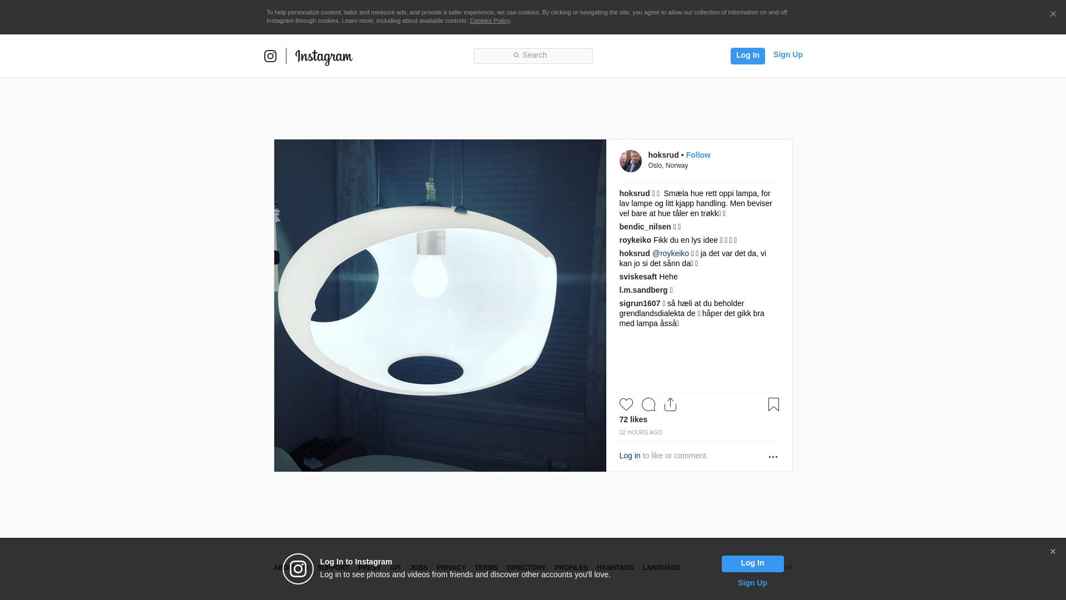This screenshot has height=600, width=1066.
Task: Click Sign Up link in header
Action: tap(787, 54)
